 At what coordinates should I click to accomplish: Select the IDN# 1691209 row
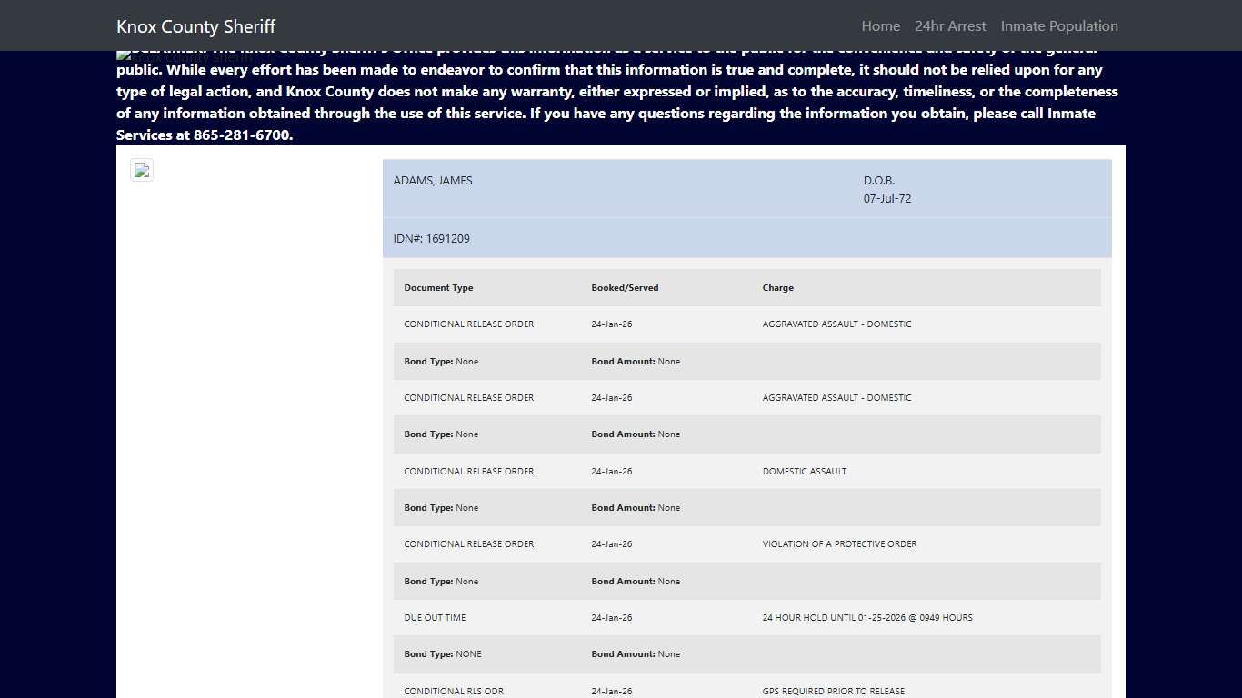coord(431,239)
